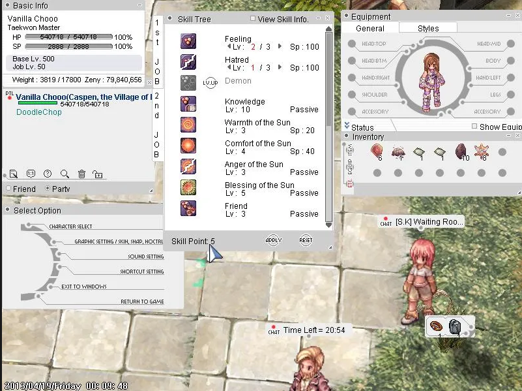
Task: Click the trash can icon in party window
Action: (81, 174)
